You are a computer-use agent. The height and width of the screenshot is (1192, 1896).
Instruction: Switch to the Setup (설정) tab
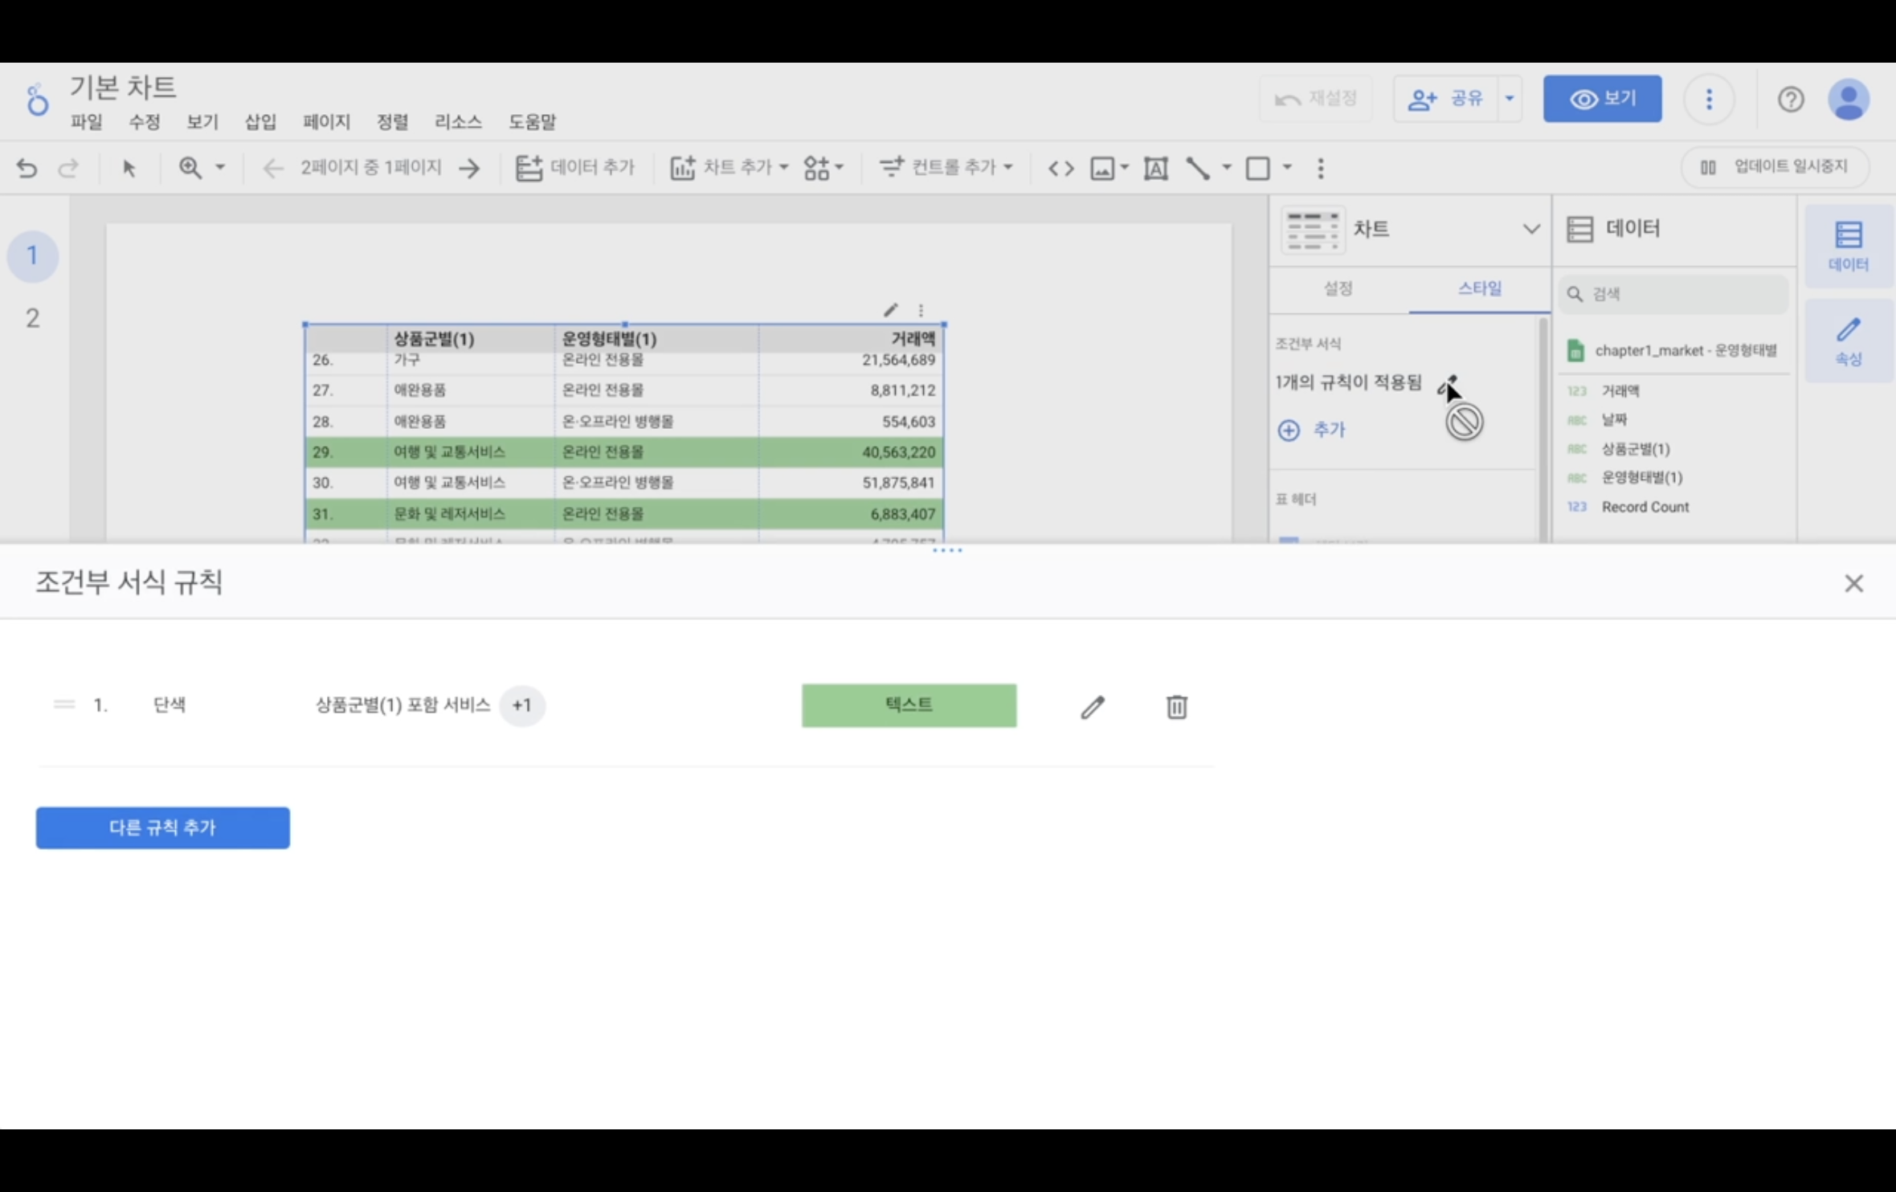1338,288
